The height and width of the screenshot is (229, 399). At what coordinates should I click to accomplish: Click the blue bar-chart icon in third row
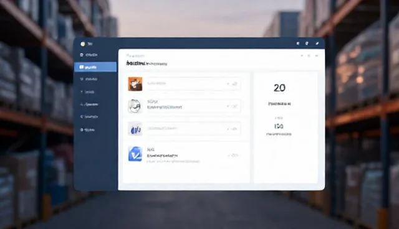pos(135,129)
